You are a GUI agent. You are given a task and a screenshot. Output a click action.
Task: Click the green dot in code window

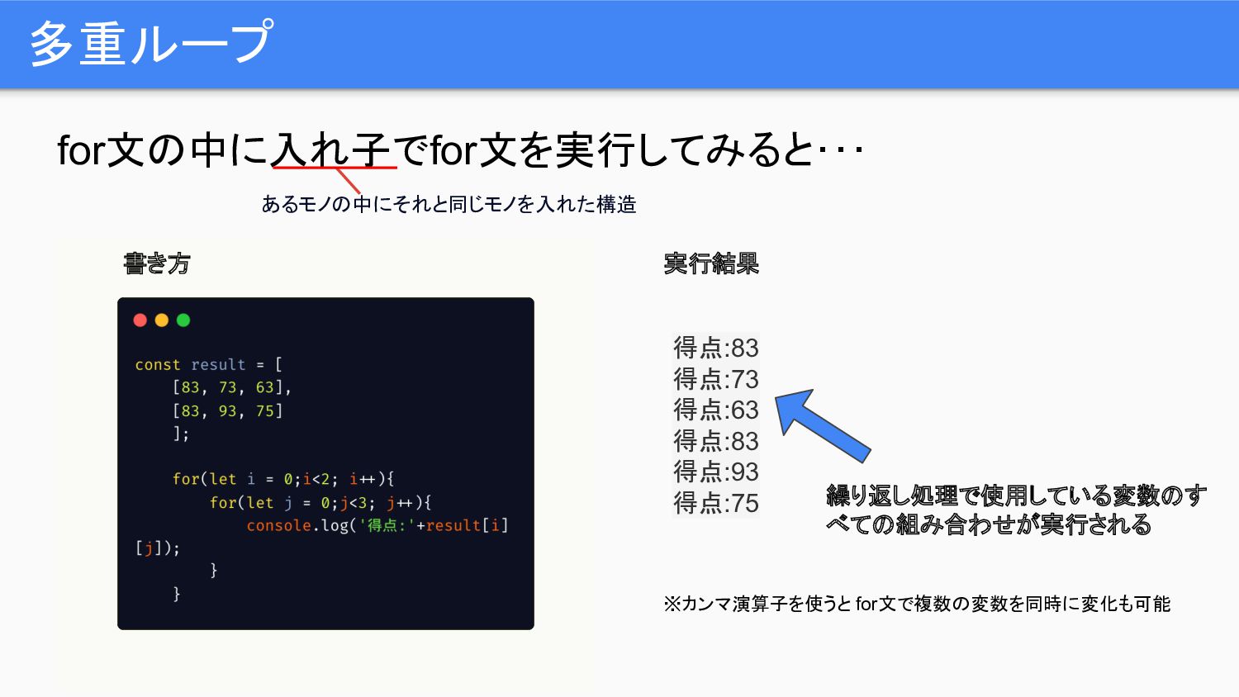183,320
